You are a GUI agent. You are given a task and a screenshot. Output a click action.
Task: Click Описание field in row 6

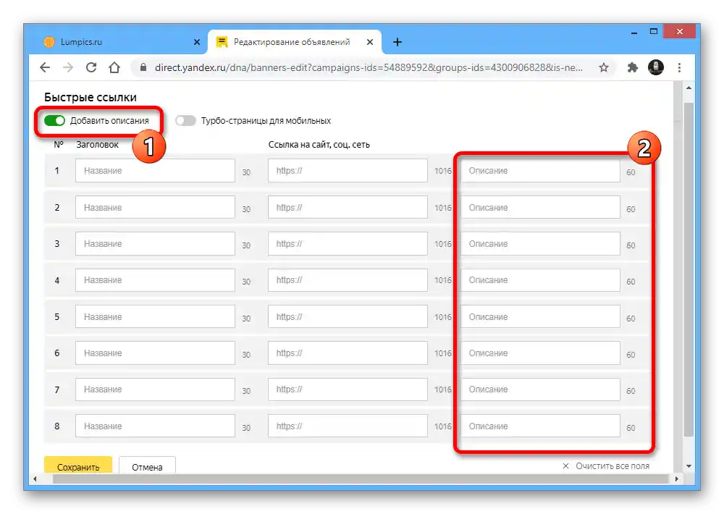pos(540,353)
